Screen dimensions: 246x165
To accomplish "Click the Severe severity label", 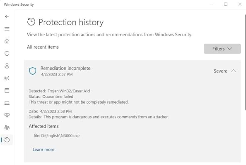I will click(x=220, y=71).
